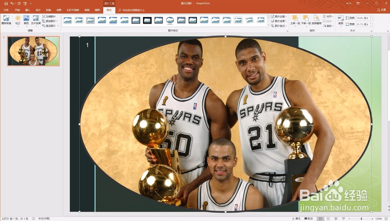Start Slide Show from status bar icon
The height and width of the screenshot is (221, 390).
[344, 219]
